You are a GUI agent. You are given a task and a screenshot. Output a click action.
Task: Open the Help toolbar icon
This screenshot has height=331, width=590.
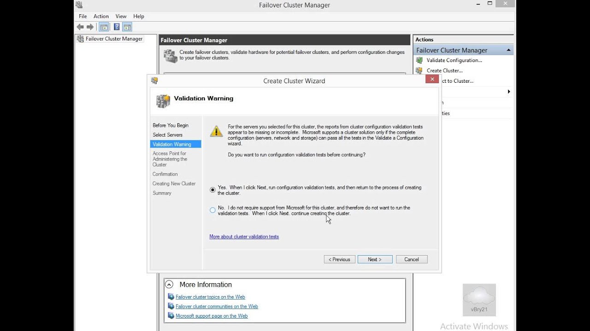117,27
